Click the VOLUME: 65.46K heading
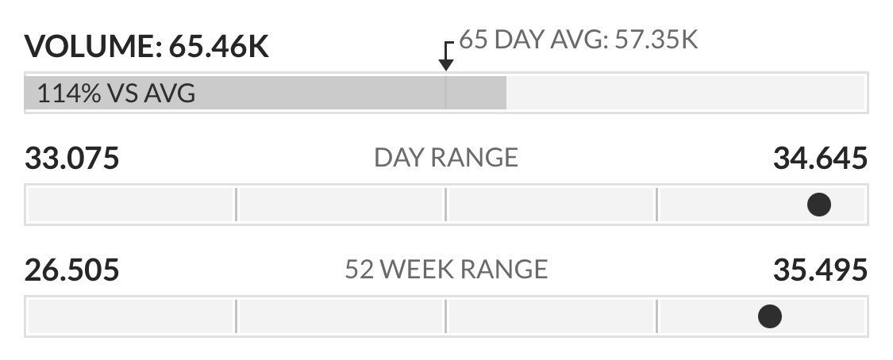893x360 pixels. coord(146,47)
